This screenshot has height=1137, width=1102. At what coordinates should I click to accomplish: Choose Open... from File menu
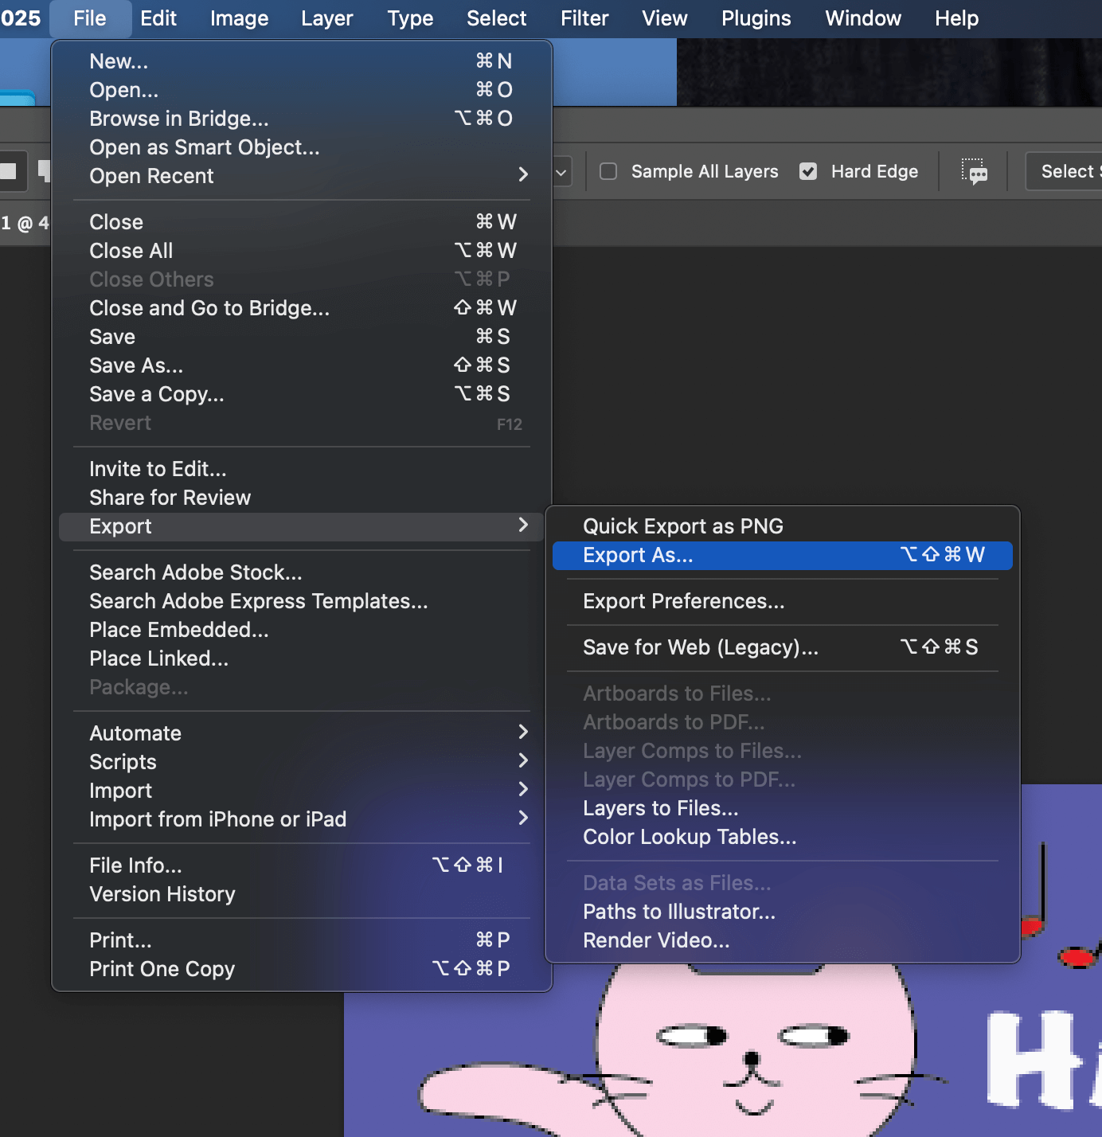click(x=302, y=90)
